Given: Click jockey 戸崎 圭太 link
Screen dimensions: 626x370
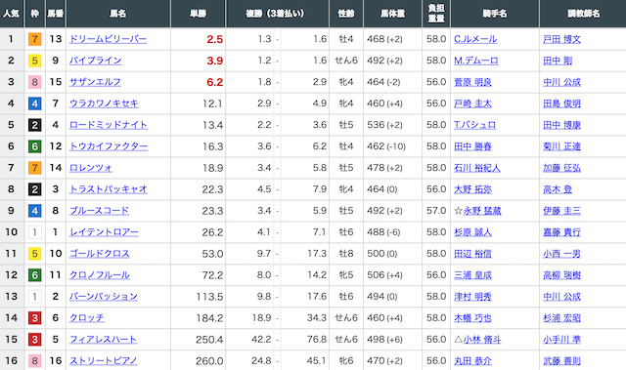Looking at the screenshot, I should coord(472,103).
